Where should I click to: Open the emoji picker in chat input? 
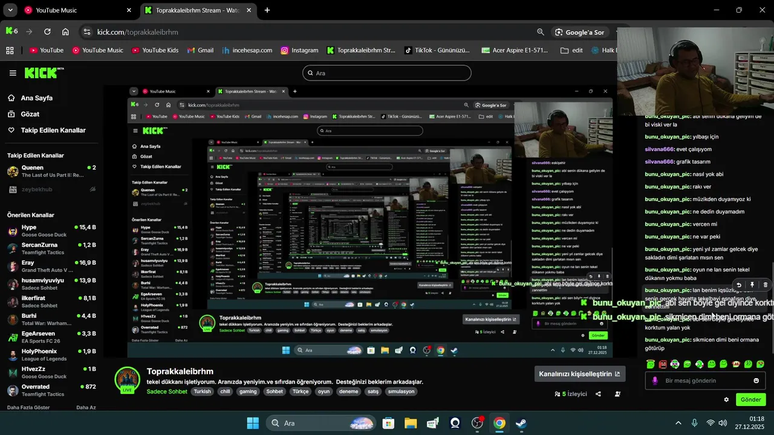[756, 381]
